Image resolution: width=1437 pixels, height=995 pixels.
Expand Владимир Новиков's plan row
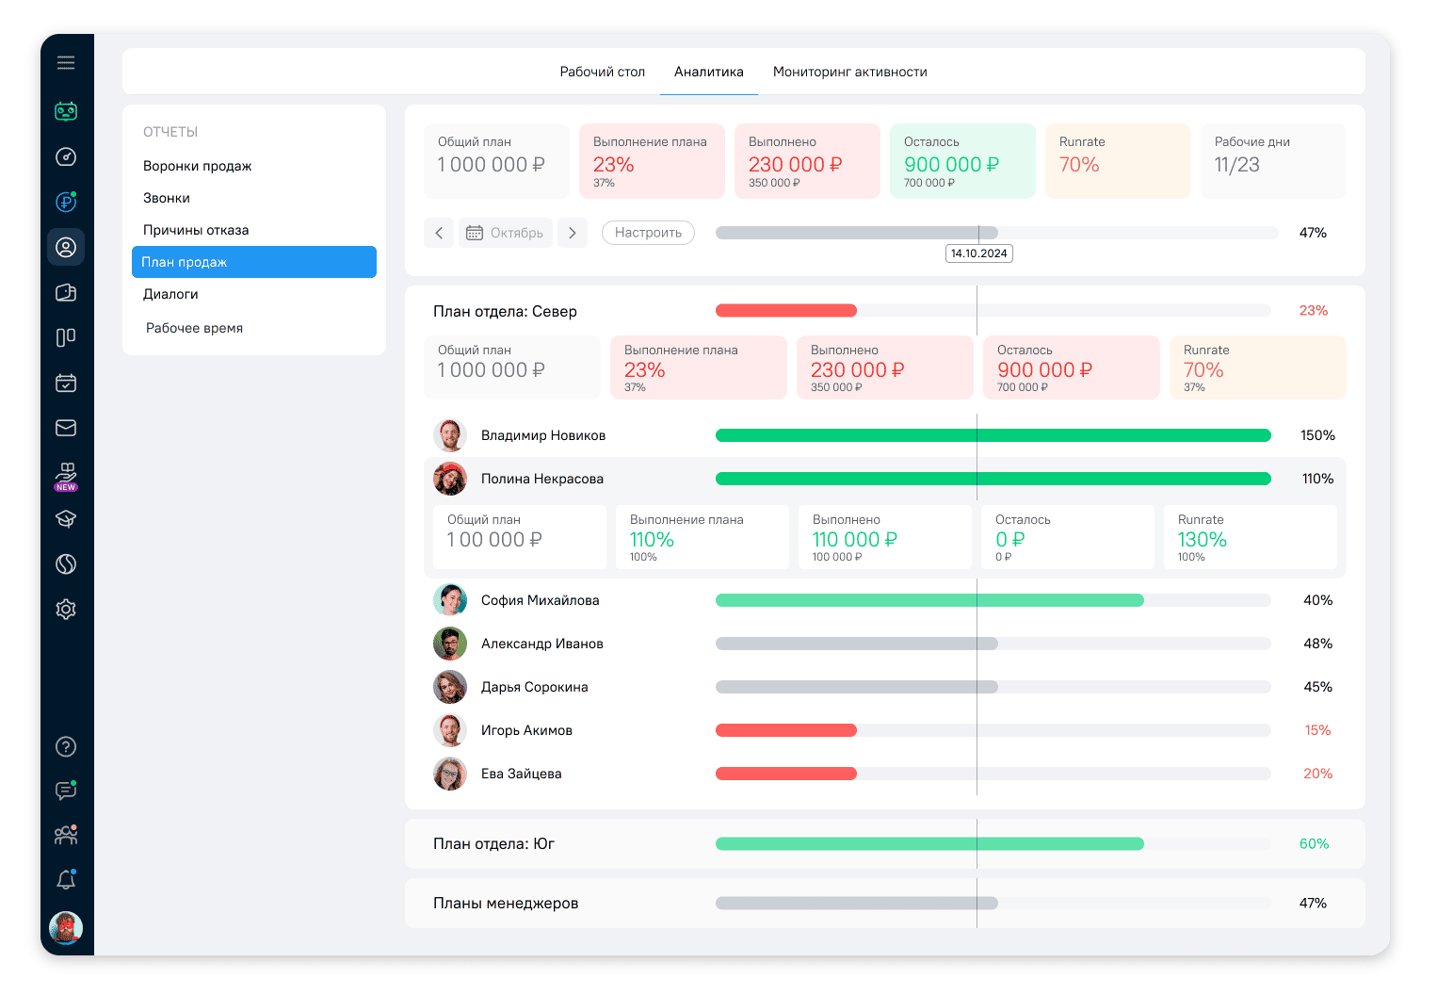(x=543, y=435)
